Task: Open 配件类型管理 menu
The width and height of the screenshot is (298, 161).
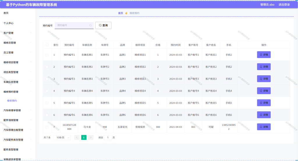Action: point(17,150)
